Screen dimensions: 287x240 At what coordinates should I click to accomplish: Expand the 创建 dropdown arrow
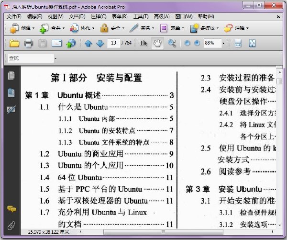point(33,28)
